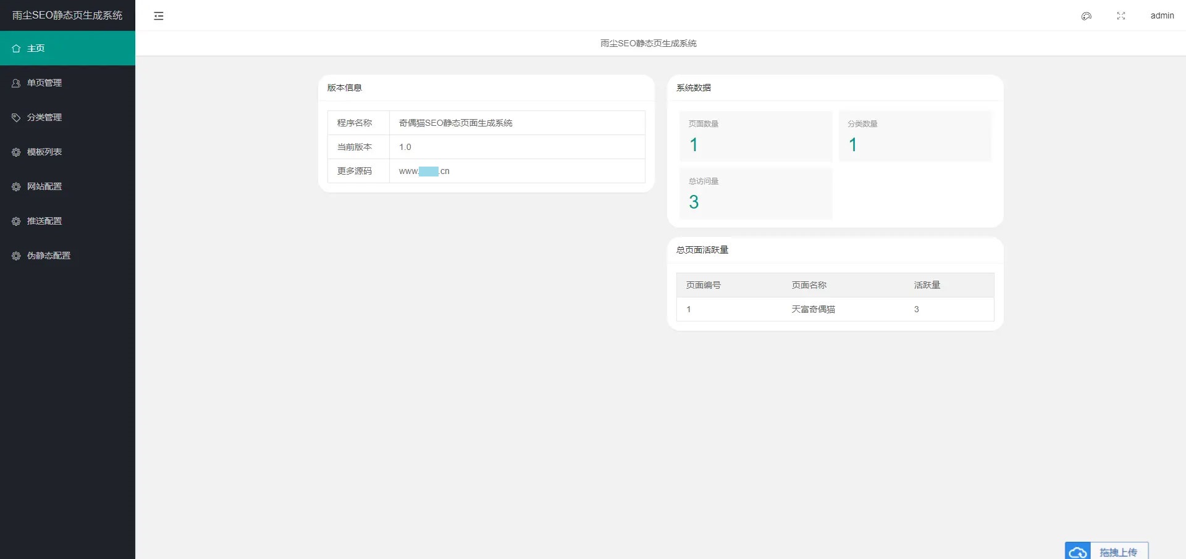Click the 拖拽上传 button
Screen dimensions: 1186x559
[1119, 551]
